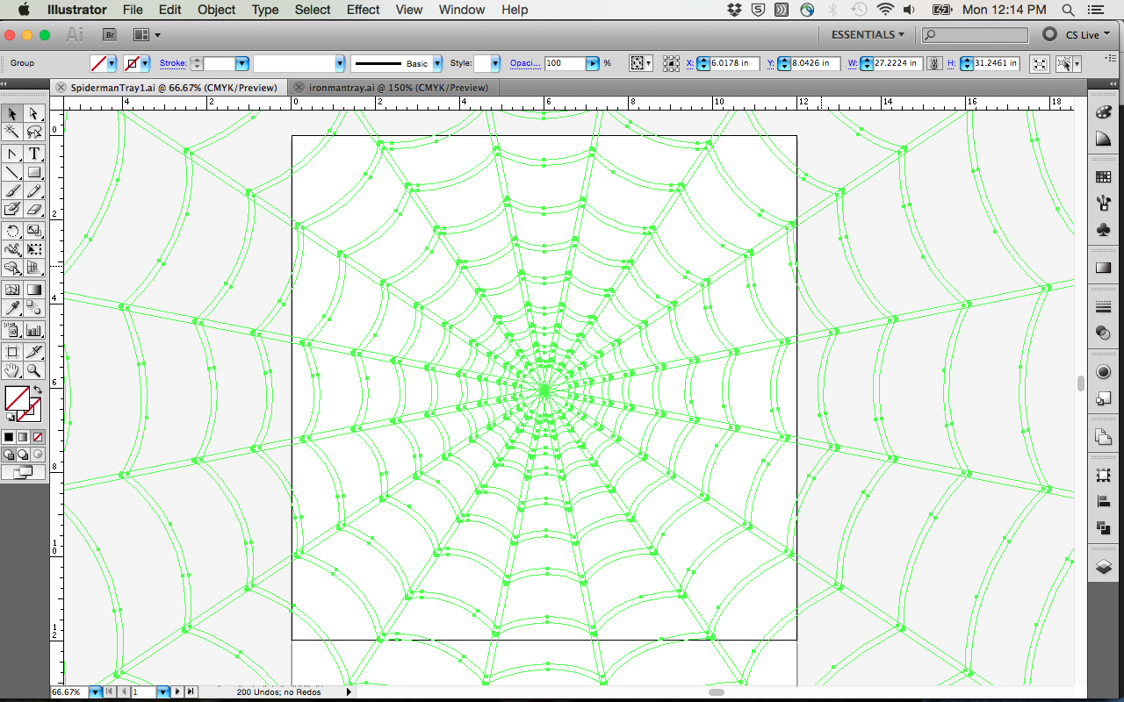Set paint mode to None
The width and height of the screenshot is (1124, 702).
[37, 436]
